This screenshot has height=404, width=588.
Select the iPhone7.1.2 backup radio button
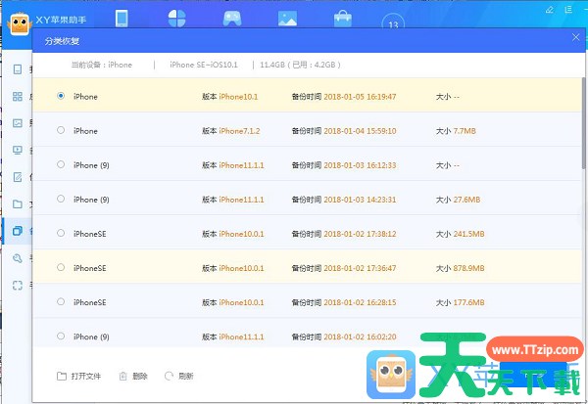[x=62, y=130]
